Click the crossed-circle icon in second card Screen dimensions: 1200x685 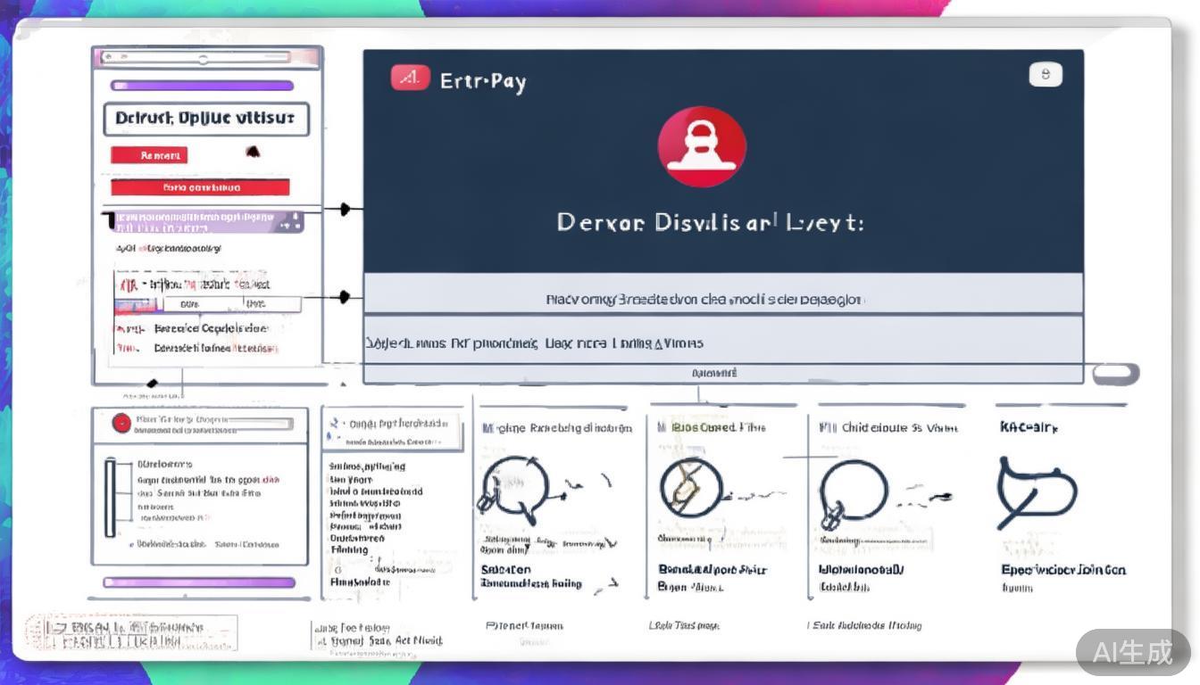pyautogui.click(x=690, y=487)
